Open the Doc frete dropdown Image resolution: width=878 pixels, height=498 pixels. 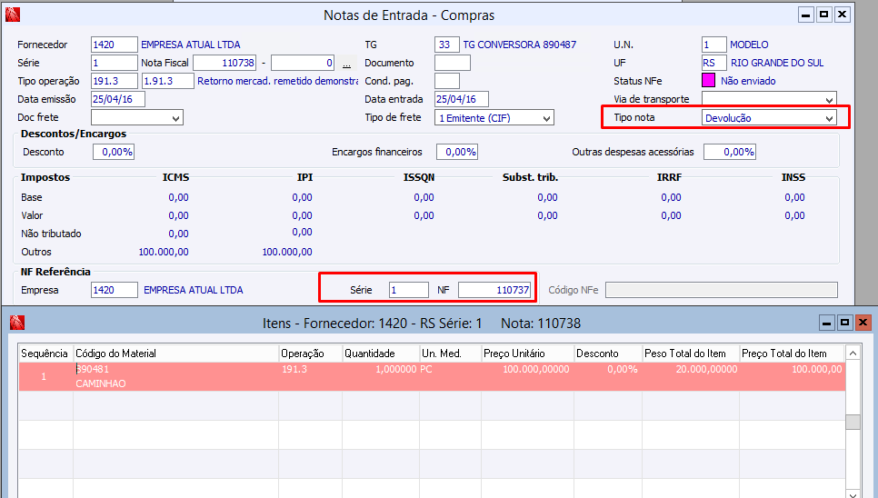click(x=136, y=117)
